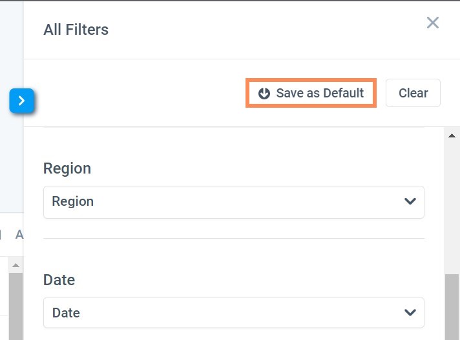The image size is (460, 340).
Task: Close the All Filters panel
Action: point(432,23)
